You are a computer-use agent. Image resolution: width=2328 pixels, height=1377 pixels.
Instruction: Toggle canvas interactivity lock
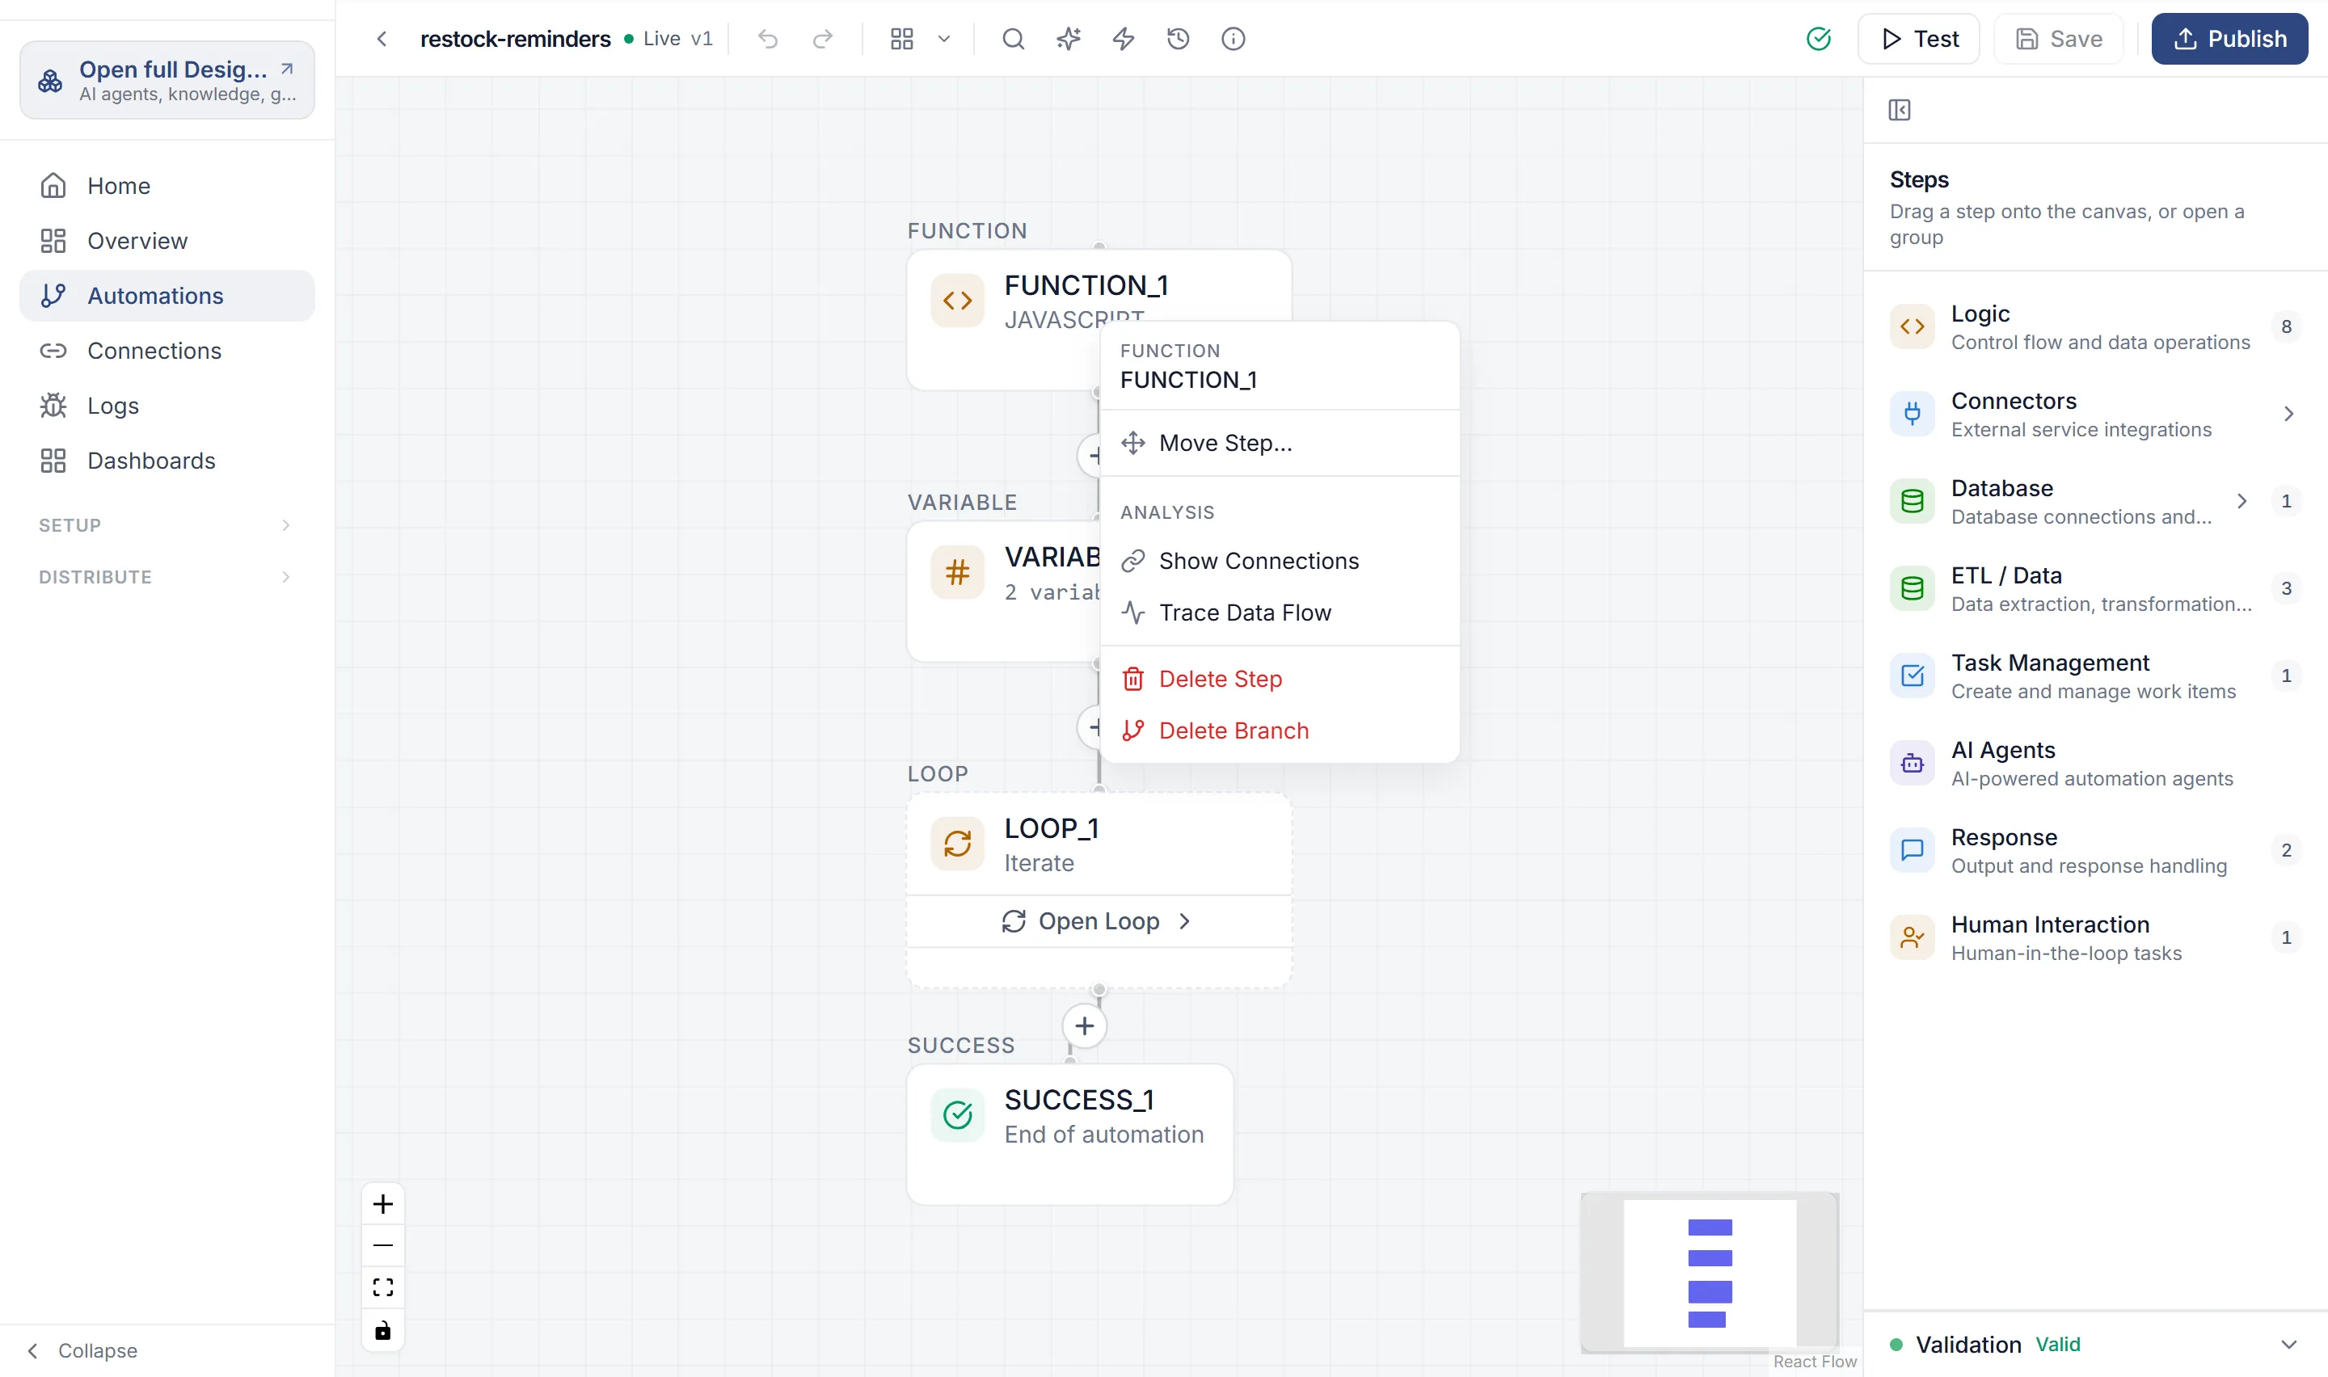click(x=383, y=1331)
